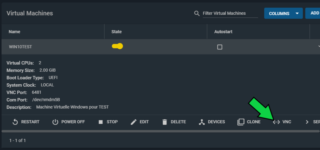Click the VNC text button
Viewport: 320px width, 150px height.
[x=287, y=122]
